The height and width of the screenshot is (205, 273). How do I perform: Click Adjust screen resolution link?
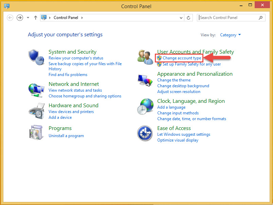179,92
